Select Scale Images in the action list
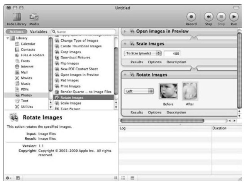This screenshot has height=184, width=247. tap(68, 103)
